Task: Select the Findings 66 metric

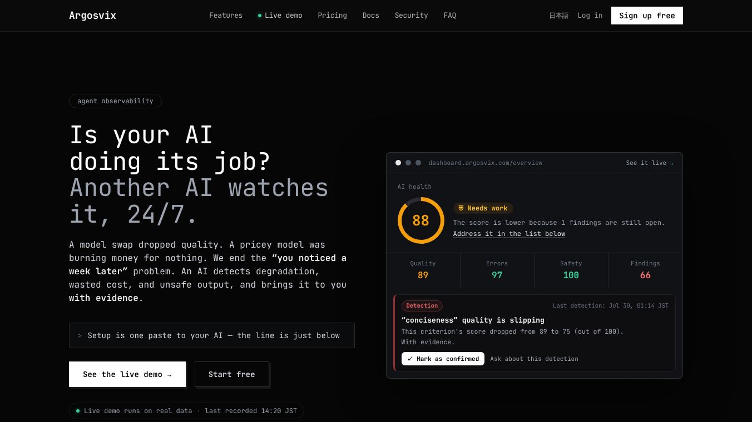Action: point(645,269)
